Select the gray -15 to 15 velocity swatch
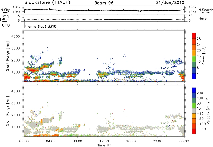Image resolution: width=213 pixels, height=147 pixels. (194, 111)
